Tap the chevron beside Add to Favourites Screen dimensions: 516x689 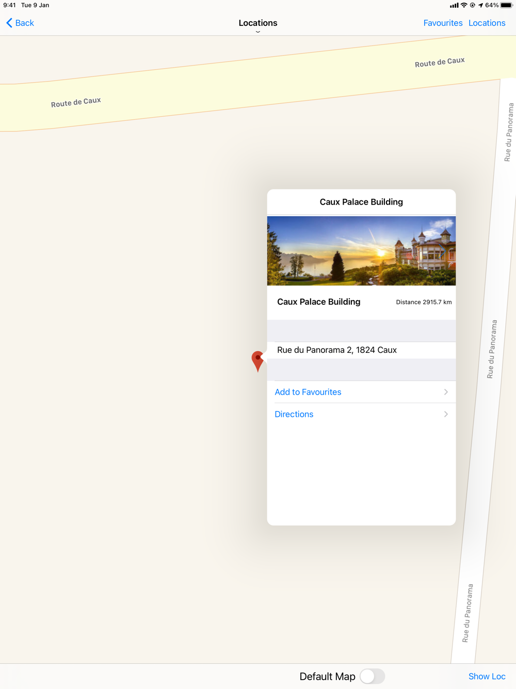point(446,392)
